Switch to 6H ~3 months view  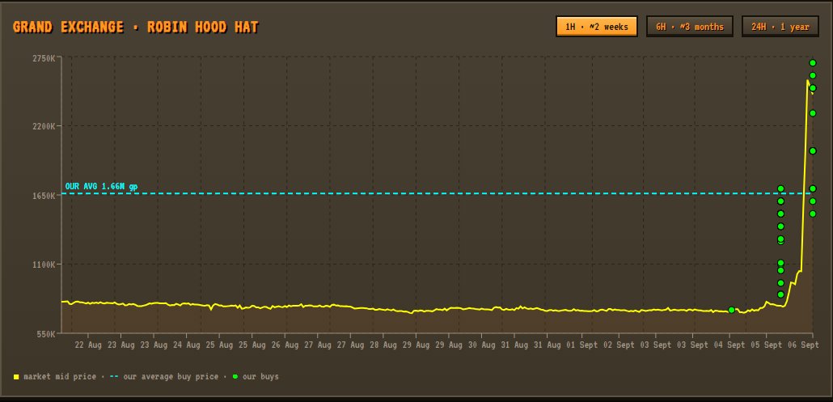(690, 27)
